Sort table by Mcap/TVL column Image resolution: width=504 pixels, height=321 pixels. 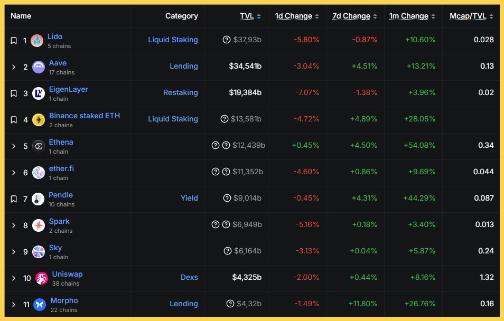click(471, 16)
